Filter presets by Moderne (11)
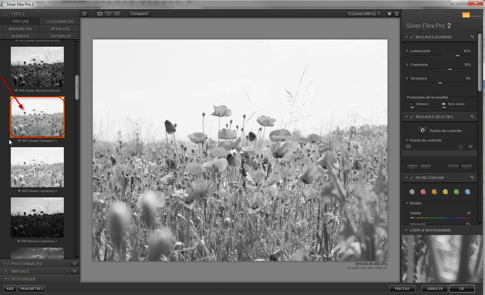Image resolution: width=485 pixels, height=295 pixels. click(x=20, y=29)
